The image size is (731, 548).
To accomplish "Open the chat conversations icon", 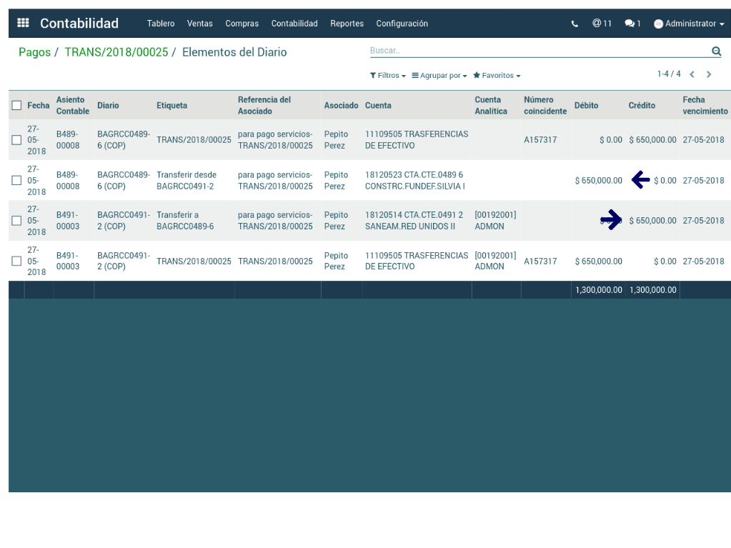I will point(632,24).
